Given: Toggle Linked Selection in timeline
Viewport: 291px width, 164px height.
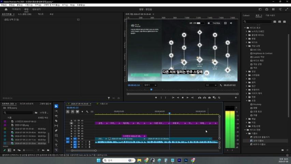Looking at the screenshot, I should click(77, 112).
